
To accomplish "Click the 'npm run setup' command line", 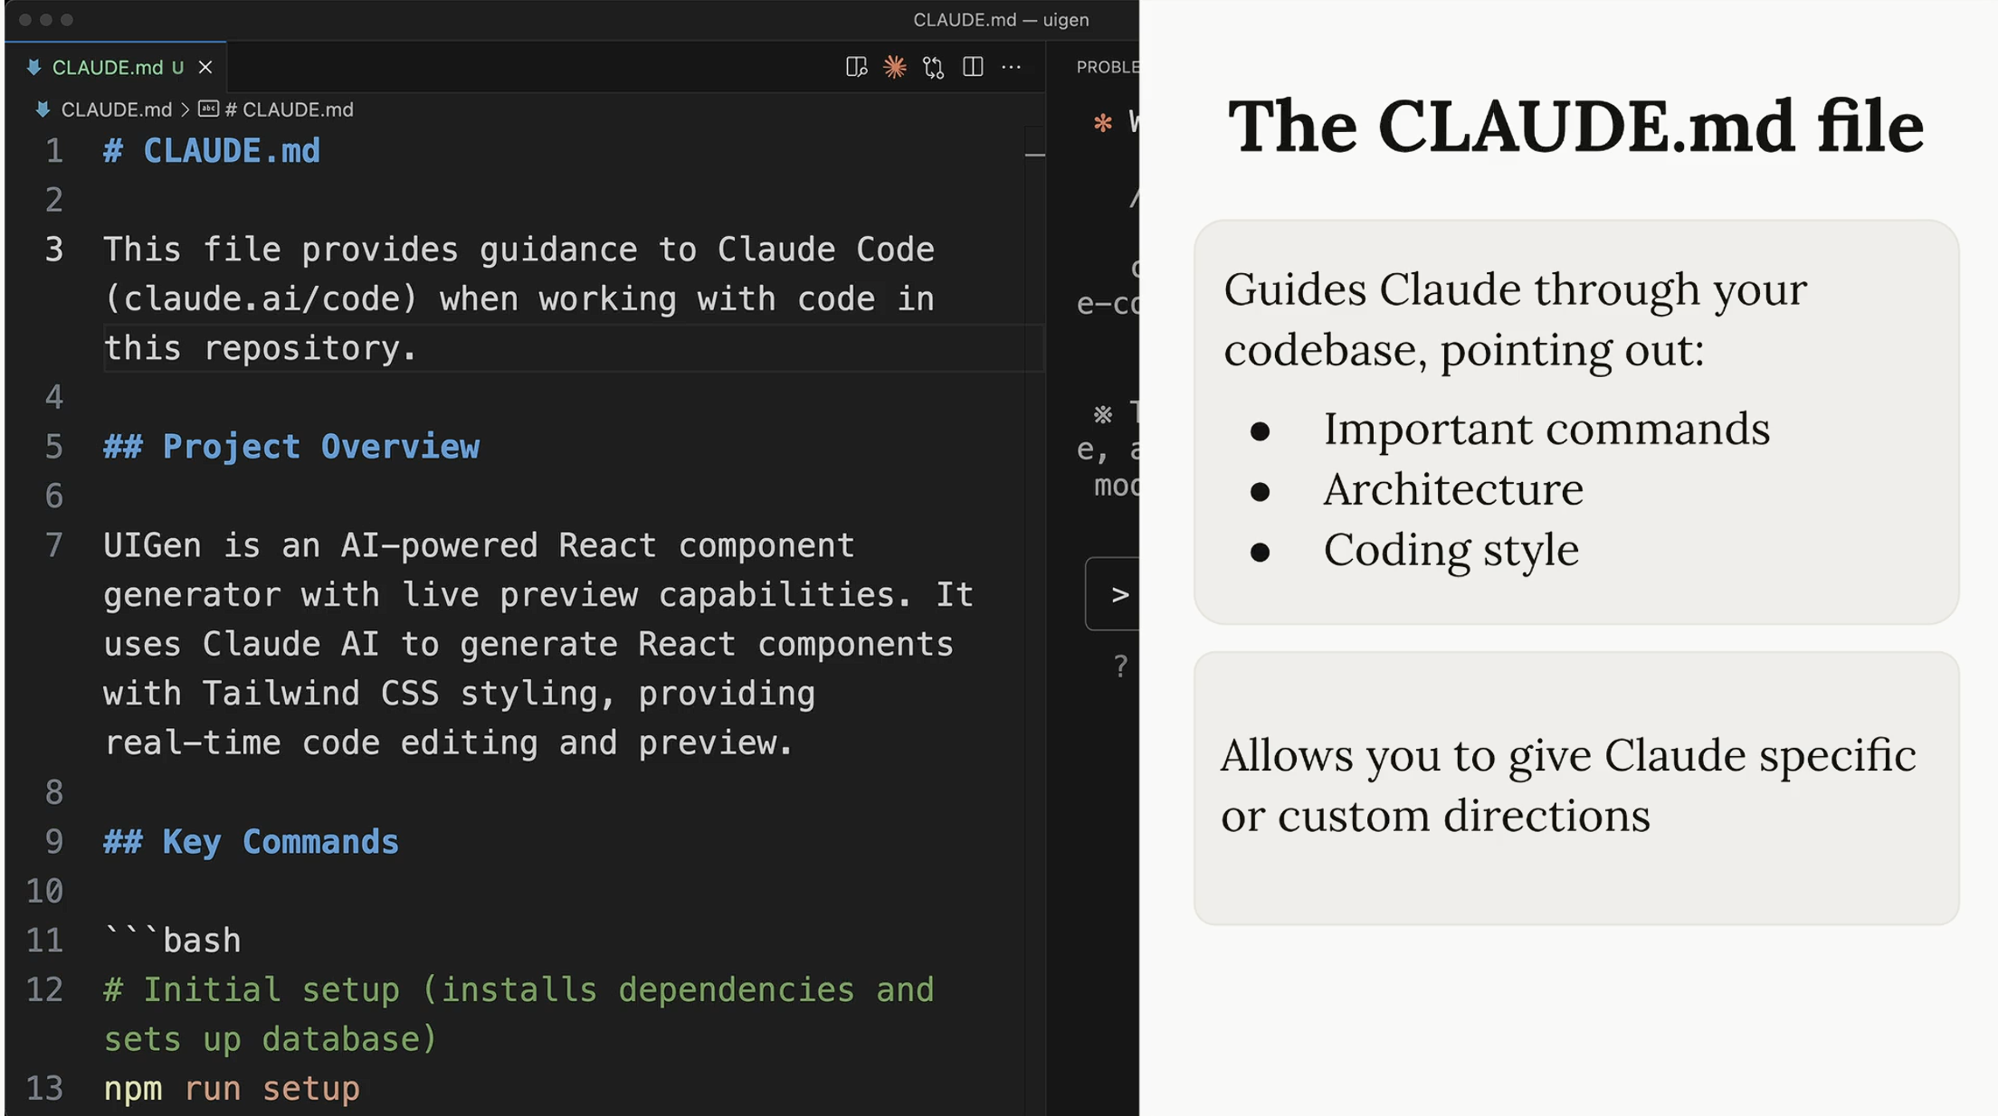I will coord(232,1089).
